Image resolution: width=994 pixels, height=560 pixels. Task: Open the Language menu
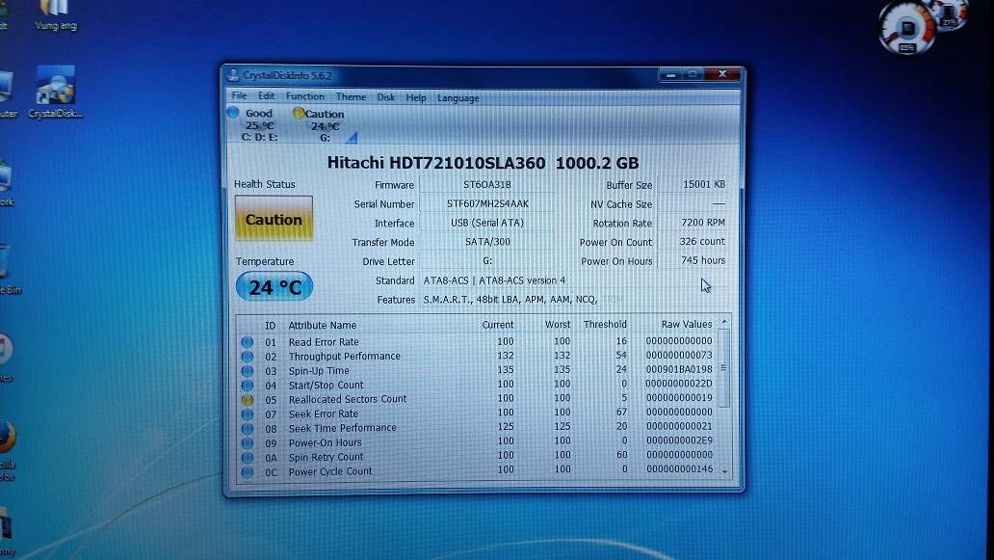click(458, 98)
